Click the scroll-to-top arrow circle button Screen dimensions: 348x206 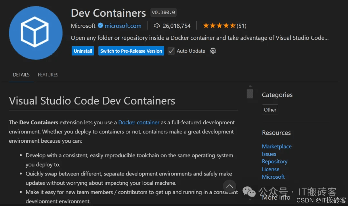(x=229, y=186)
